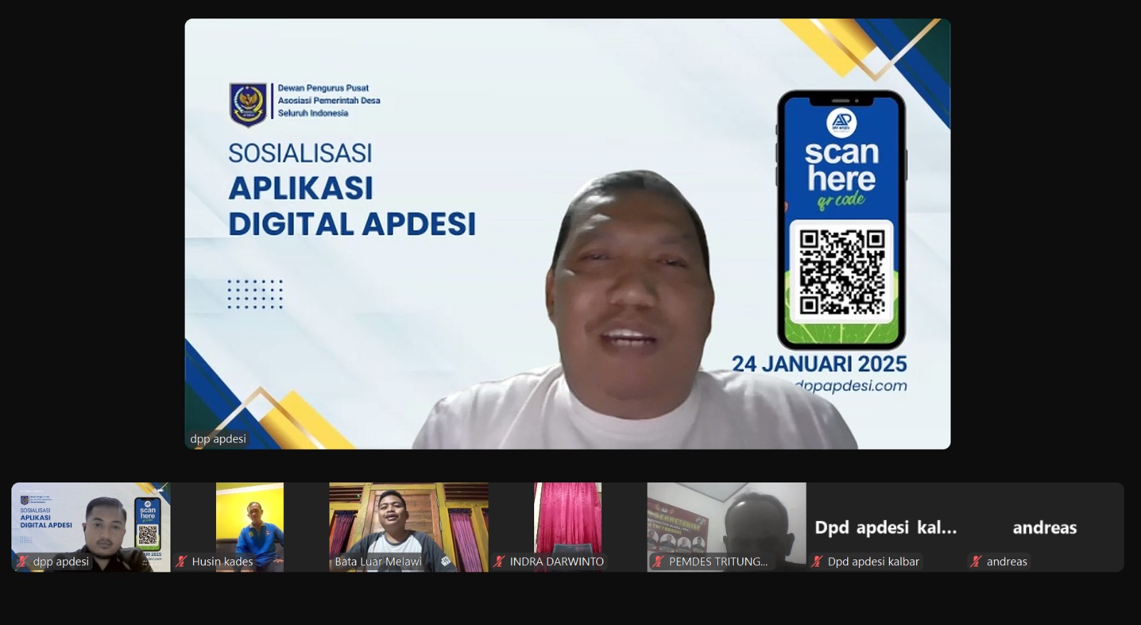Click the 'Dpd apdesi kalbar' name label

(x=874, y=562)
